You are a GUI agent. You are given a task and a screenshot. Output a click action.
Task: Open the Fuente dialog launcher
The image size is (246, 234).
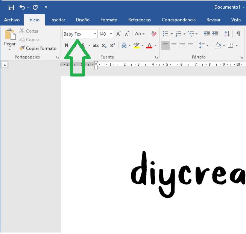click(156, 57)
